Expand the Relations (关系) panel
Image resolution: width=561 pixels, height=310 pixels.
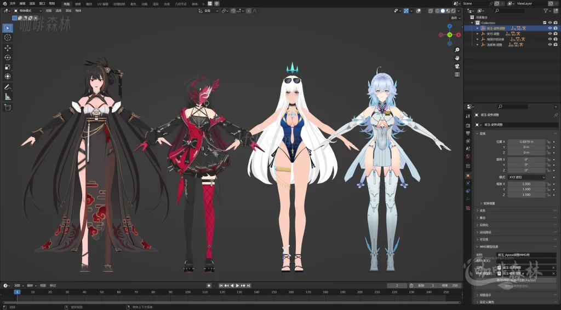[x=482, y=210]
